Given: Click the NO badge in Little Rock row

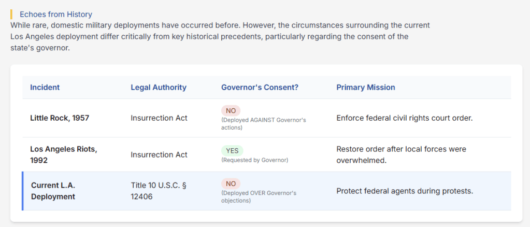Looking at the screenshot, I should (231, 110).
